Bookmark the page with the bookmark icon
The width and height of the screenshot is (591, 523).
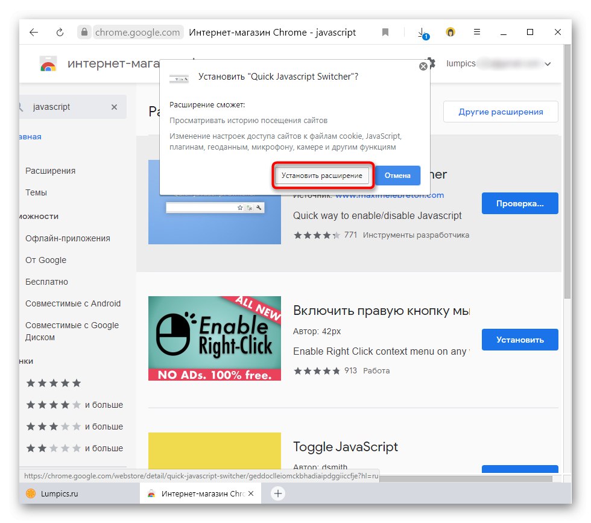385,33
